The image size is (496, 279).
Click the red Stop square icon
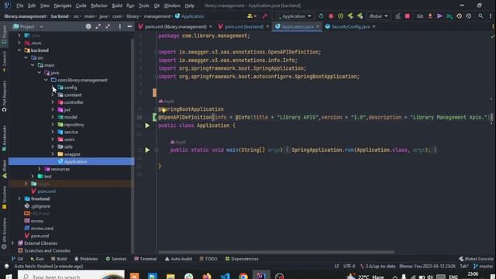tap(407, 16)
